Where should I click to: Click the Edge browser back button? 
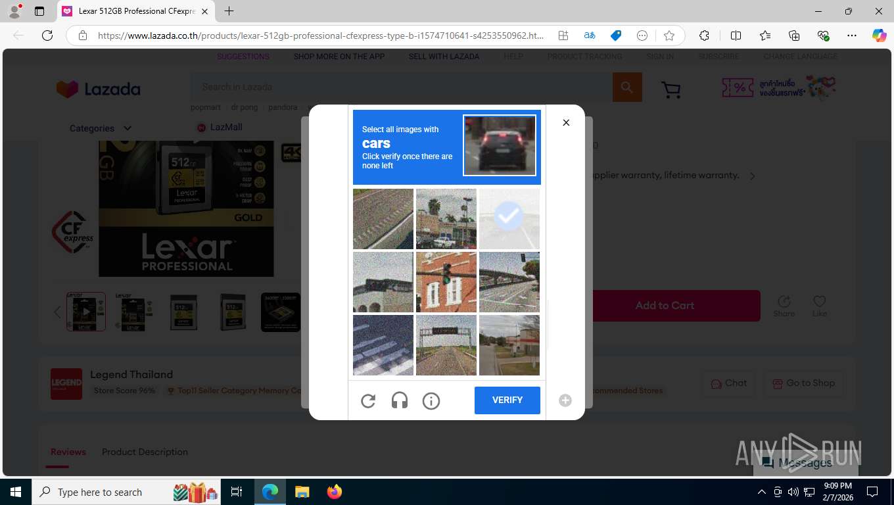pos(18,36)
